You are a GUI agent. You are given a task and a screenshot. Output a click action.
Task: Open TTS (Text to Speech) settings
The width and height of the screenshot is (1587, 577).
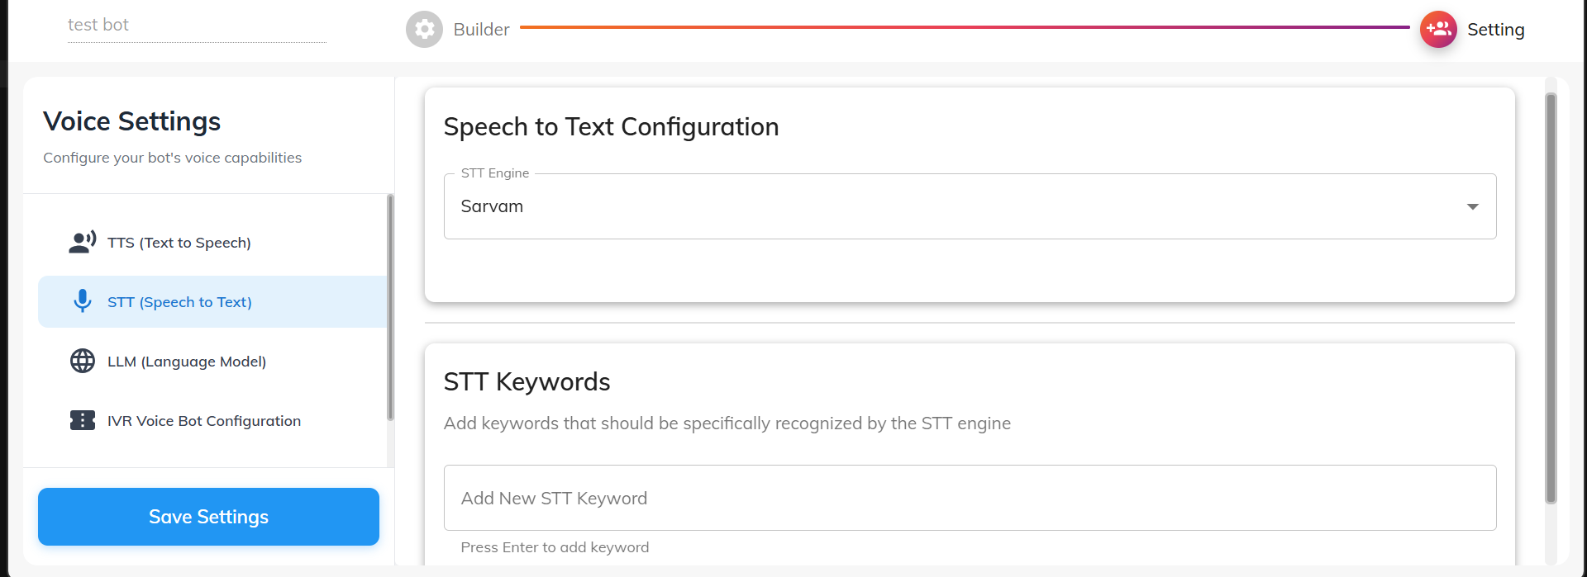179,243
